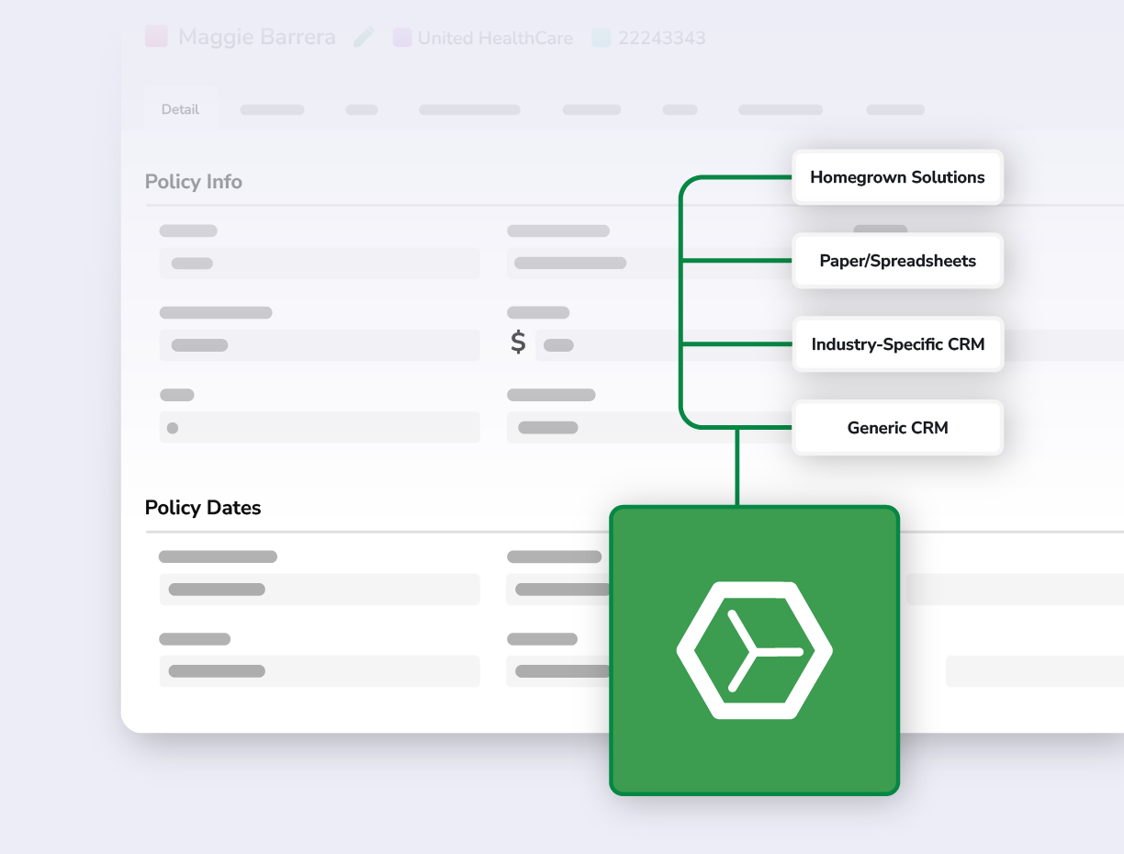Open the Detail tab

point(180,109)
